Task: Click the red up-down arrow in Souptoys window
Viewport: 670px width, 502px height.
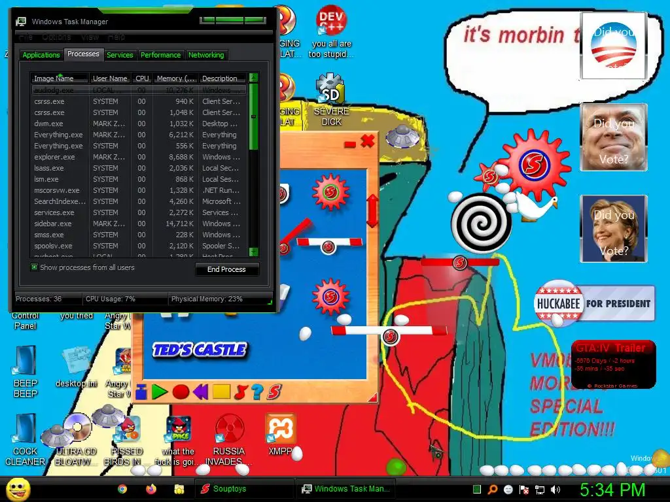Action: point(372,211)
